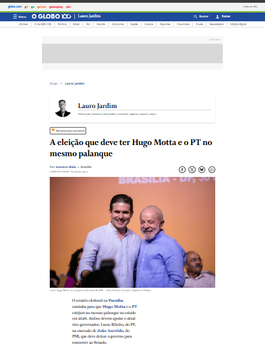
Task: Share article on Bluesky
Action: tap(202, 170)
